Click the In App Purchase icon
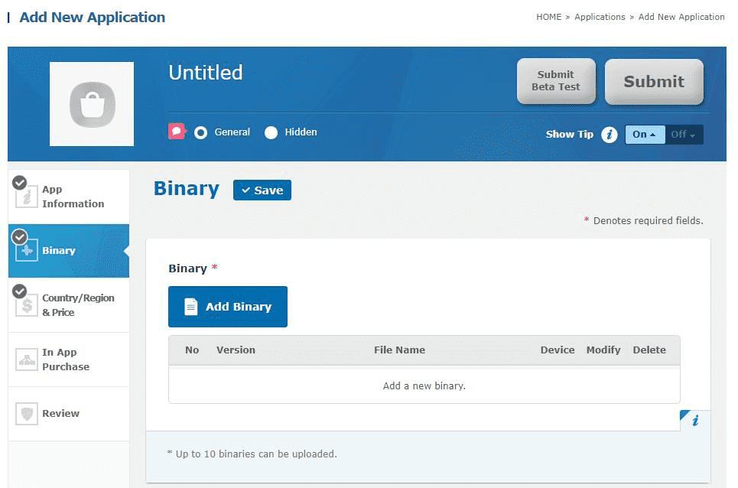The height and width of the screenshot is (488, 738). 27,359
